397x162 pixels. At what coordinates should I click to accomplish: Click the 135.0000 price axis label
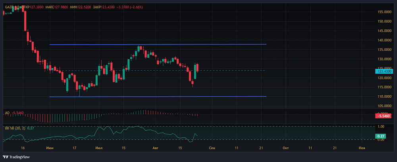[384, 50]
